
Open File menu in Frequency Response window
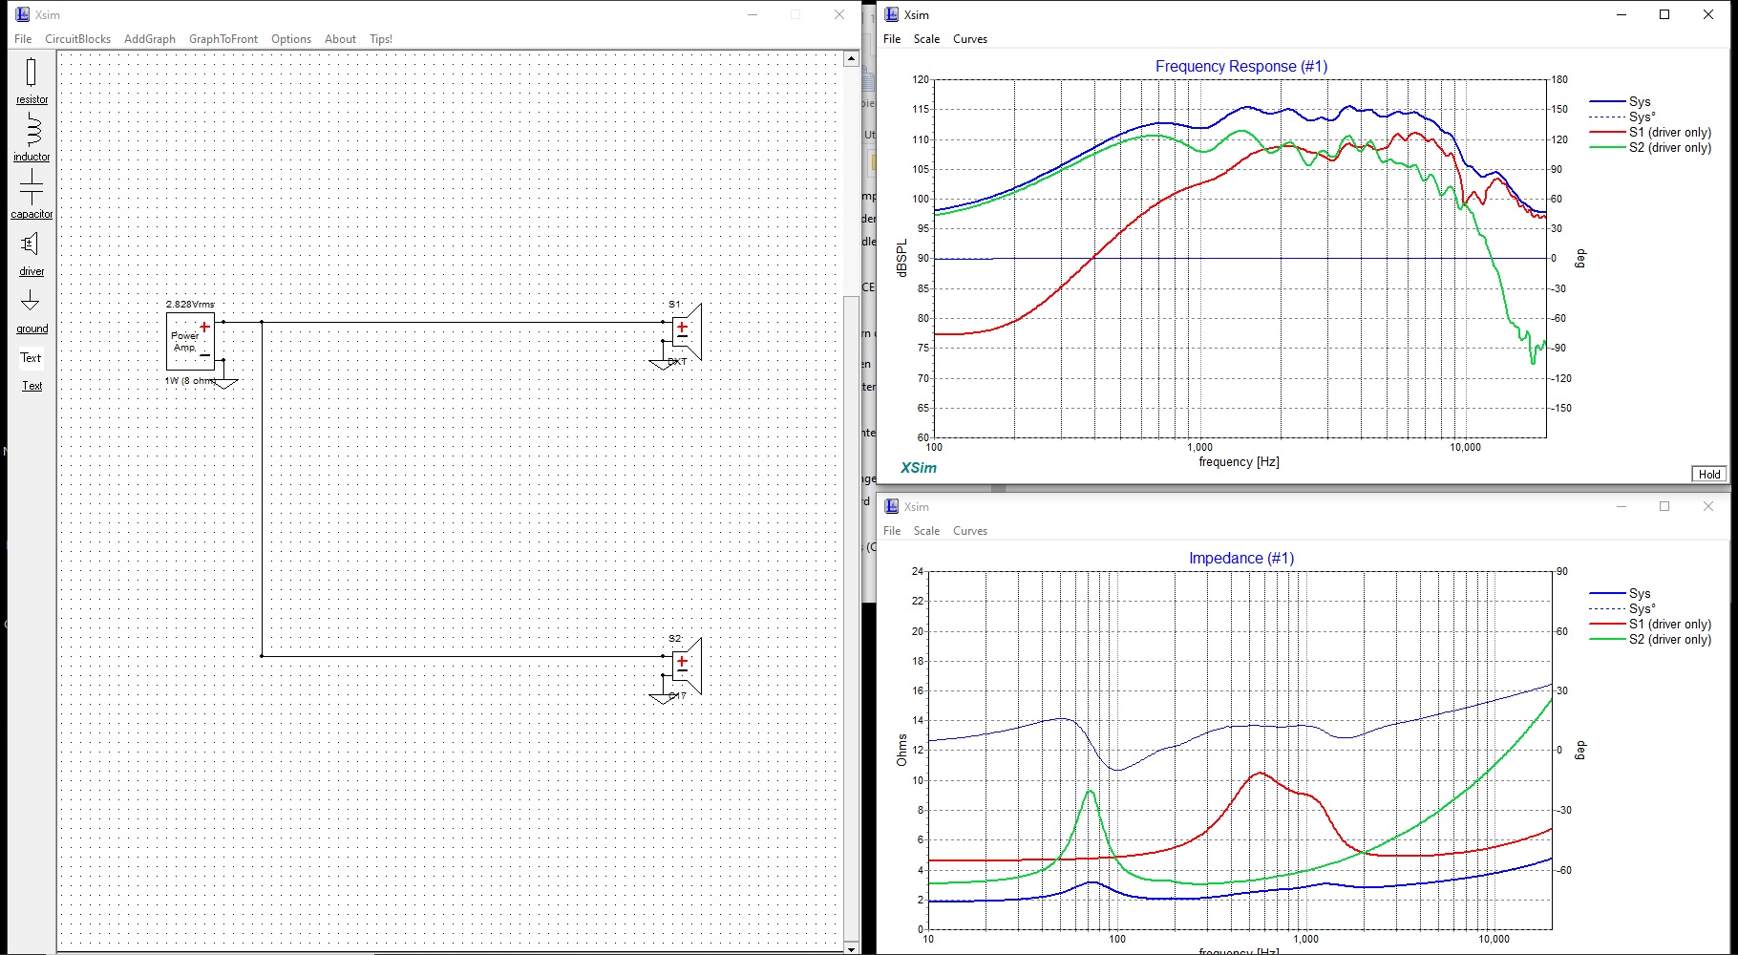click(892, 39)
